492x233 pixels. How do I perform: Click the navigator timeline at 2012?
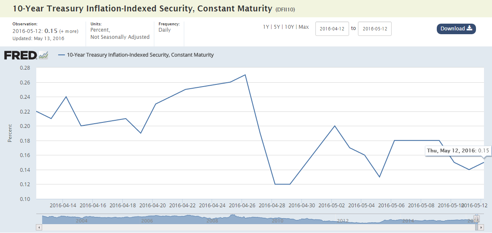[342, 219]
